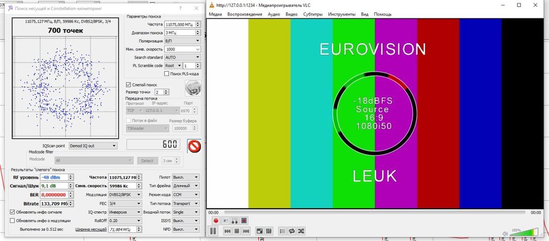This screenshot has width=549, height=241.
Task: Open the 'Инструменты' menu in VLC
Action: pos(342,14)
